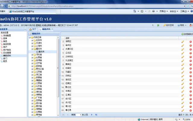The image size is (193, 121).
Task: Edit the 黔江区 row
Action: coord(183,87)
